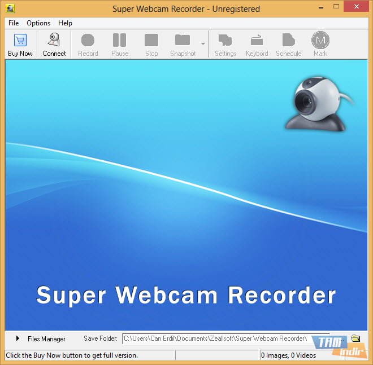The image size is (373, 365).
Task: Take a Snapshot
Action: coord(183,45)
